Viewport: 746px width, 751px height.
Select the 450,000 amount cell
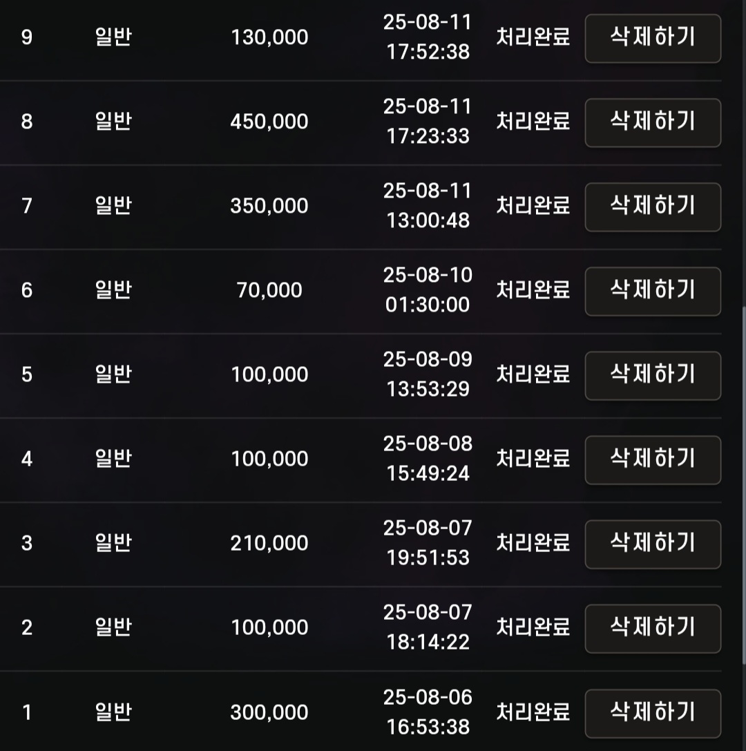(x=269, y=122)
